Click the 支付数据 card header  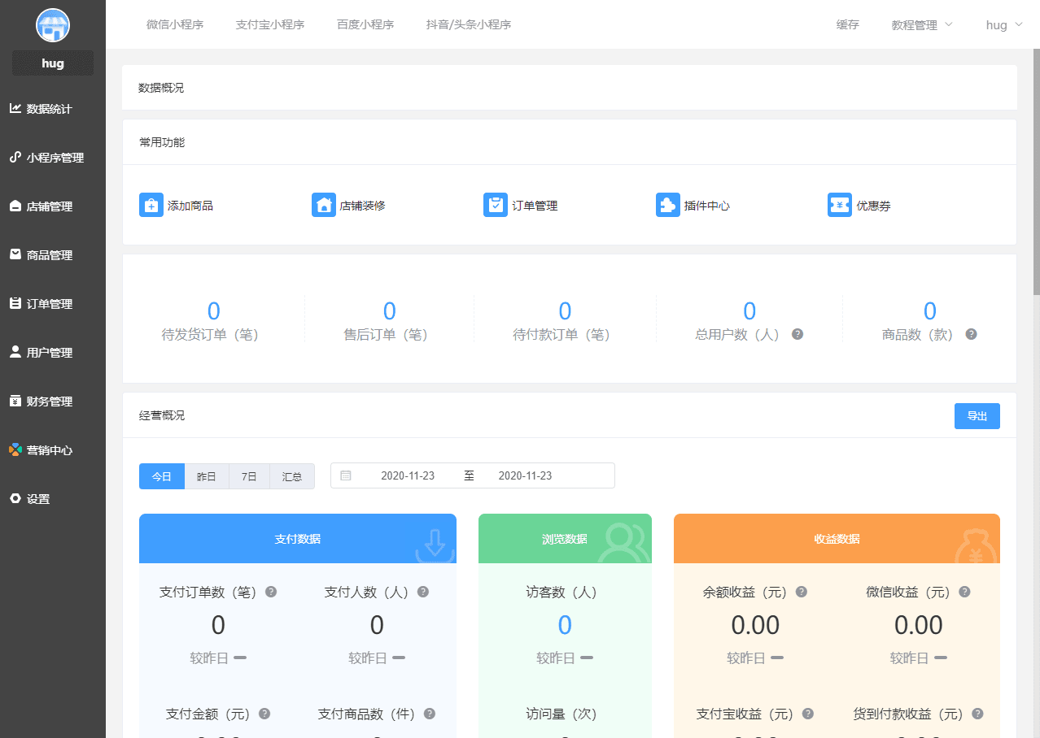point(298,538)
